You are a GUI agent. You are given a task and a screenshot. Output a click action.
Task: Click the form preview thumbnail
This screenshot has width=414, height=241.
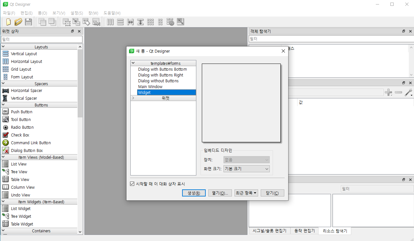[241, 103]
